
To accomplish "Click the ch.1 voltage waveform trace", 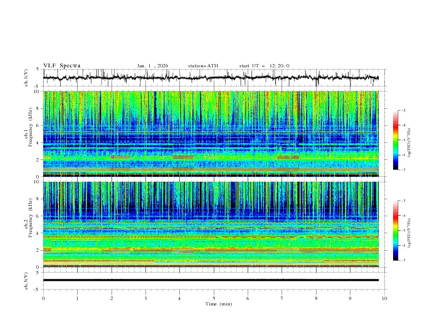I will click(x=211, y=78).
